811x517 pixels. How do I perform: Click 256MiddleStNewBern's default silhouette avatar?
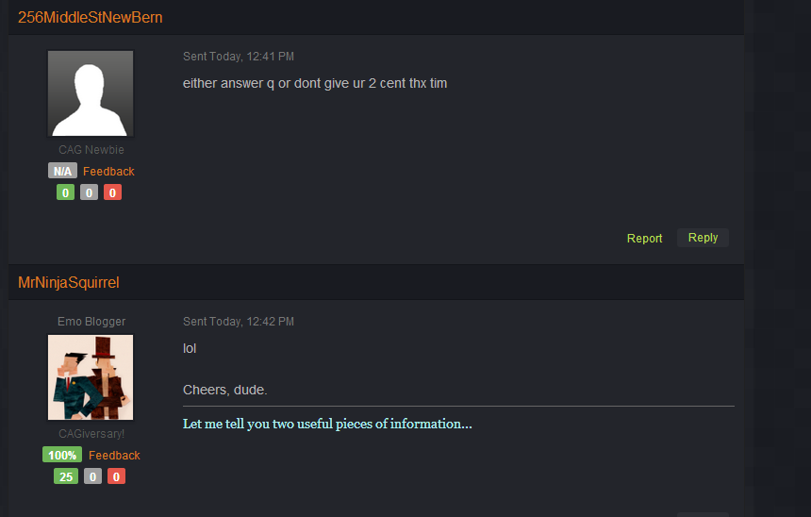[91, 93]
